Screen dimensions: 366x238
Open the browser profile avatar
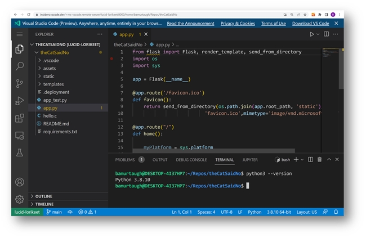click(333, 15)
